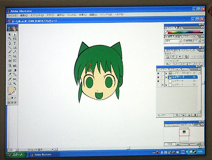Select the Pen tool

coord(10,43)
